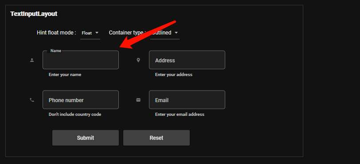The height and width of the screenshot is (164, 360).
Task: Click the 'Enter your address' helper text
Action: coord(174,75)
